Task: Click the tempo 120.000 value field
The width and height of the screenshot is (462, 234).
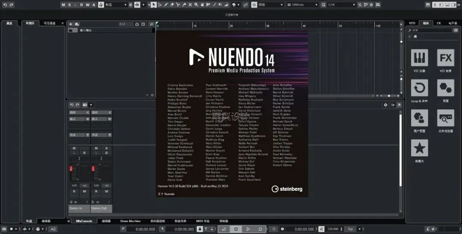Action: 333,229
